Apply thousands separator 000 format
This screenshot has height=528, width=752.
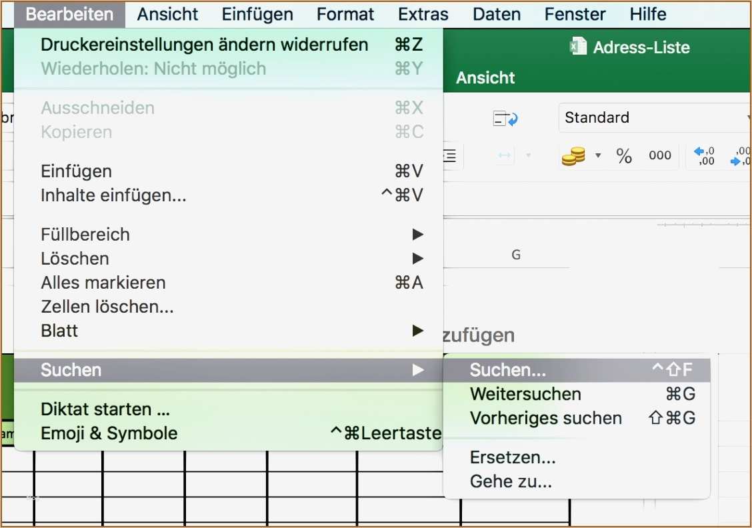(x=660, y=155)
